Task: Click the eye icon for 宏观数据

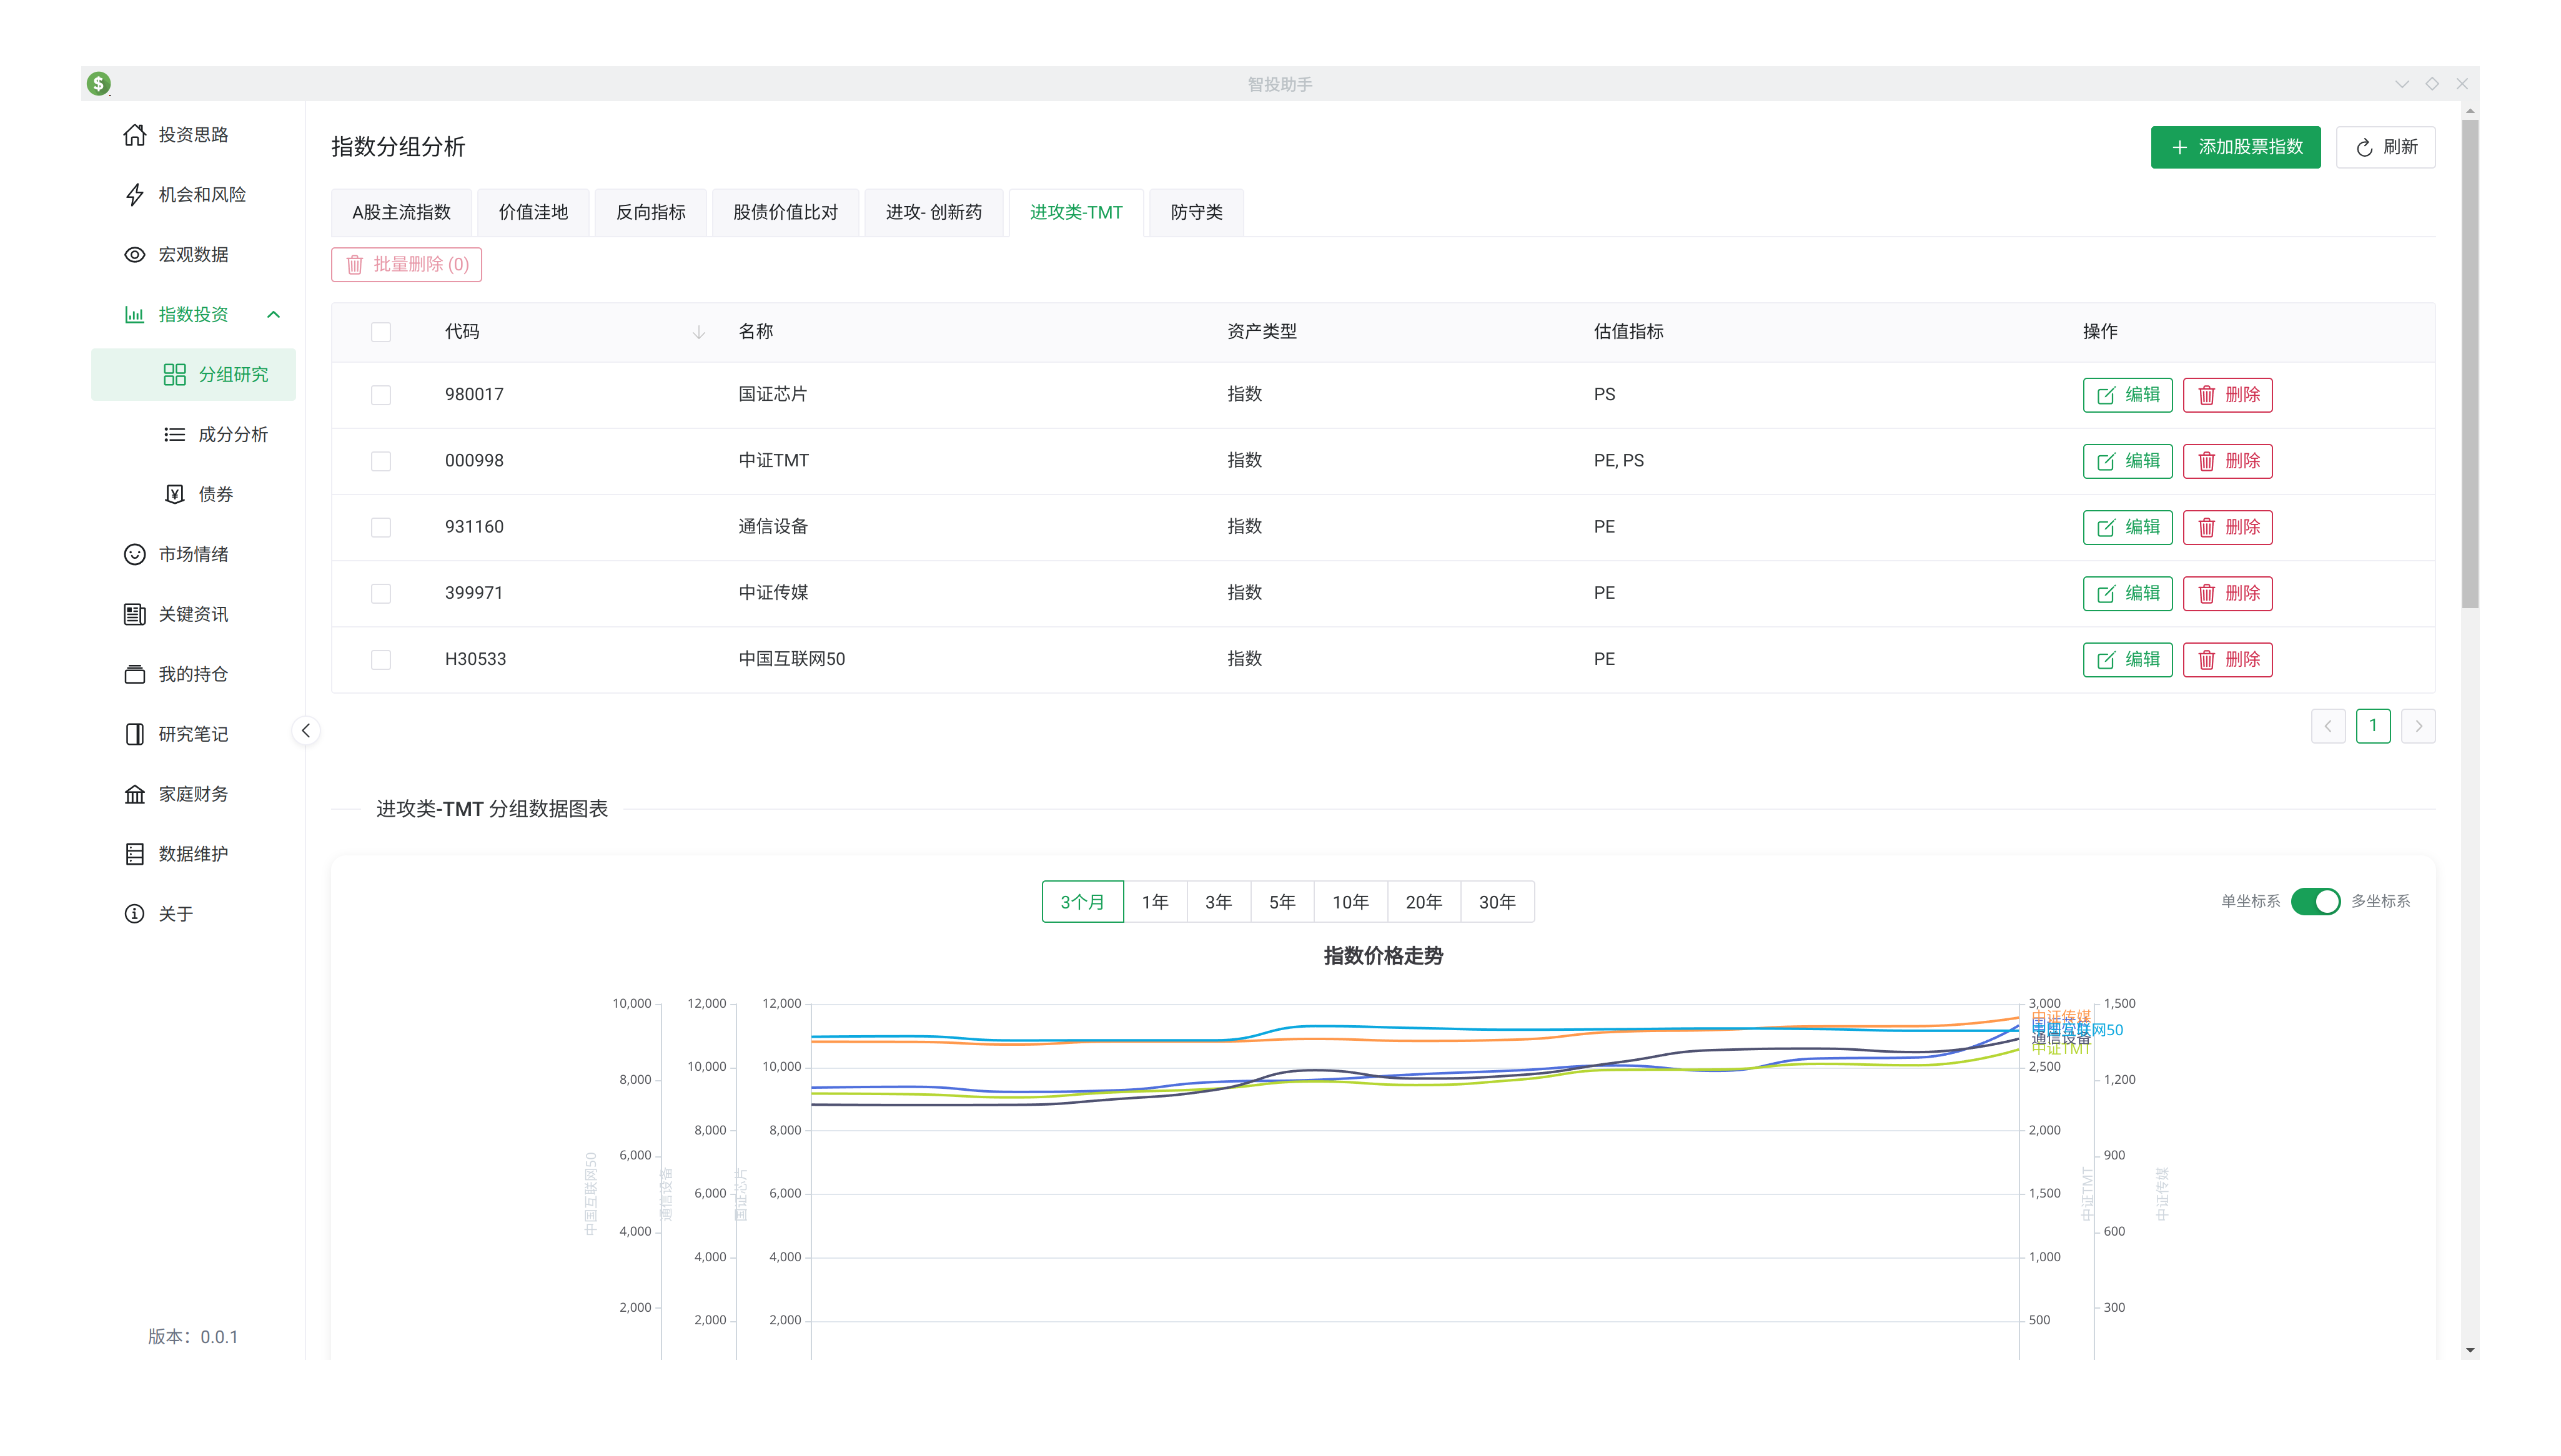Action: (x=134, y=255)
